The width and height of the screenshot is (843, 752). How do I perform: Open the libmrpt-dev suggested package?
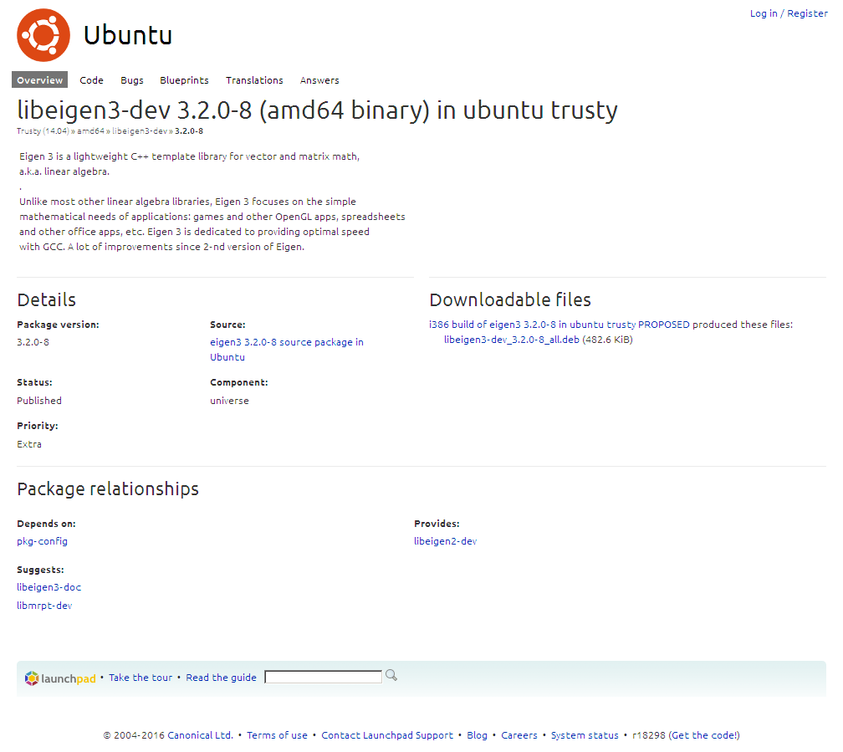point(44,605)
